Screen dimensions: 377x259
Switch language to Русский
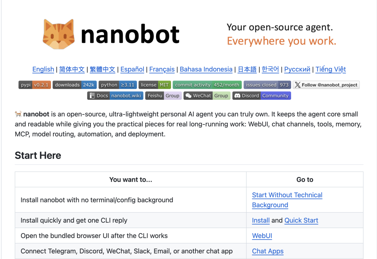tap(297, 69)
